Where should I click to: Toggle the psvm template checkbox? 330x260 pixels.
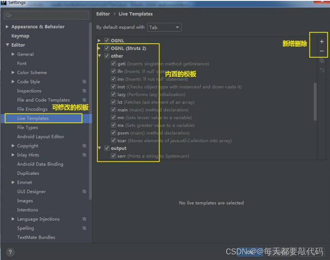[114, 133]
